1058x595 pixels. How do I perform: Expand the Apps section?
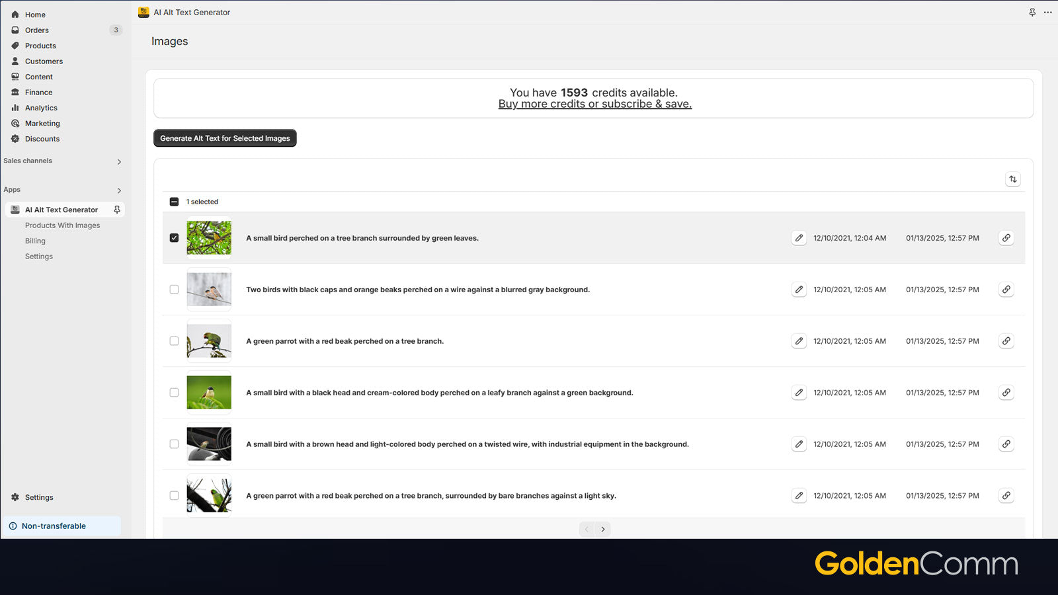(119, 190)
